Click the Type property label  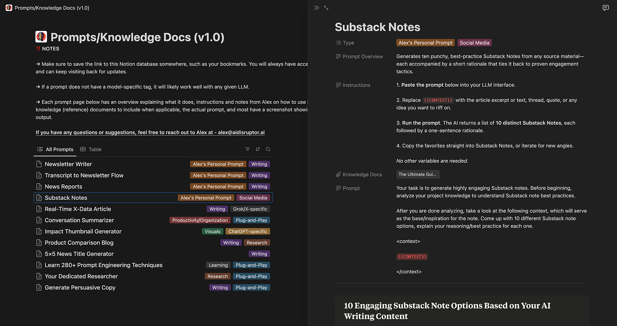coord(348,43)
